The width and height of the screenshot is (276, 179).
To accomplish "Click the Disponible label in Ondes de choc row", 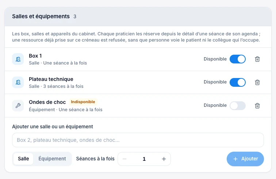I will pos(215,105).
